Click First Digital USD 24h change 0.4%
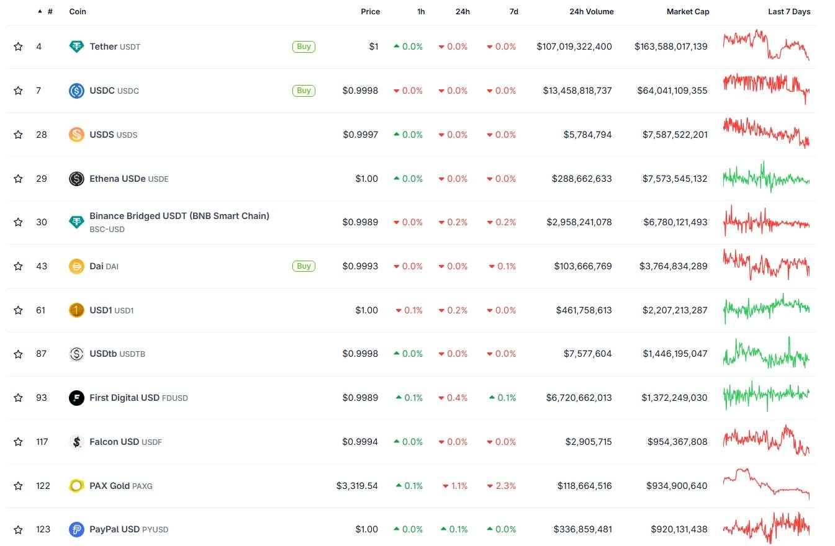The height and width of the screenshot is (546, 835). click(453, 398)
